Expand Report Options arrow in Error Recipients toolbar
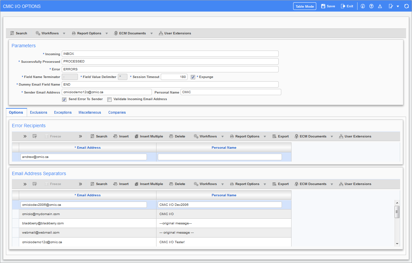This screenshot has width=412, height=263. 265,136
